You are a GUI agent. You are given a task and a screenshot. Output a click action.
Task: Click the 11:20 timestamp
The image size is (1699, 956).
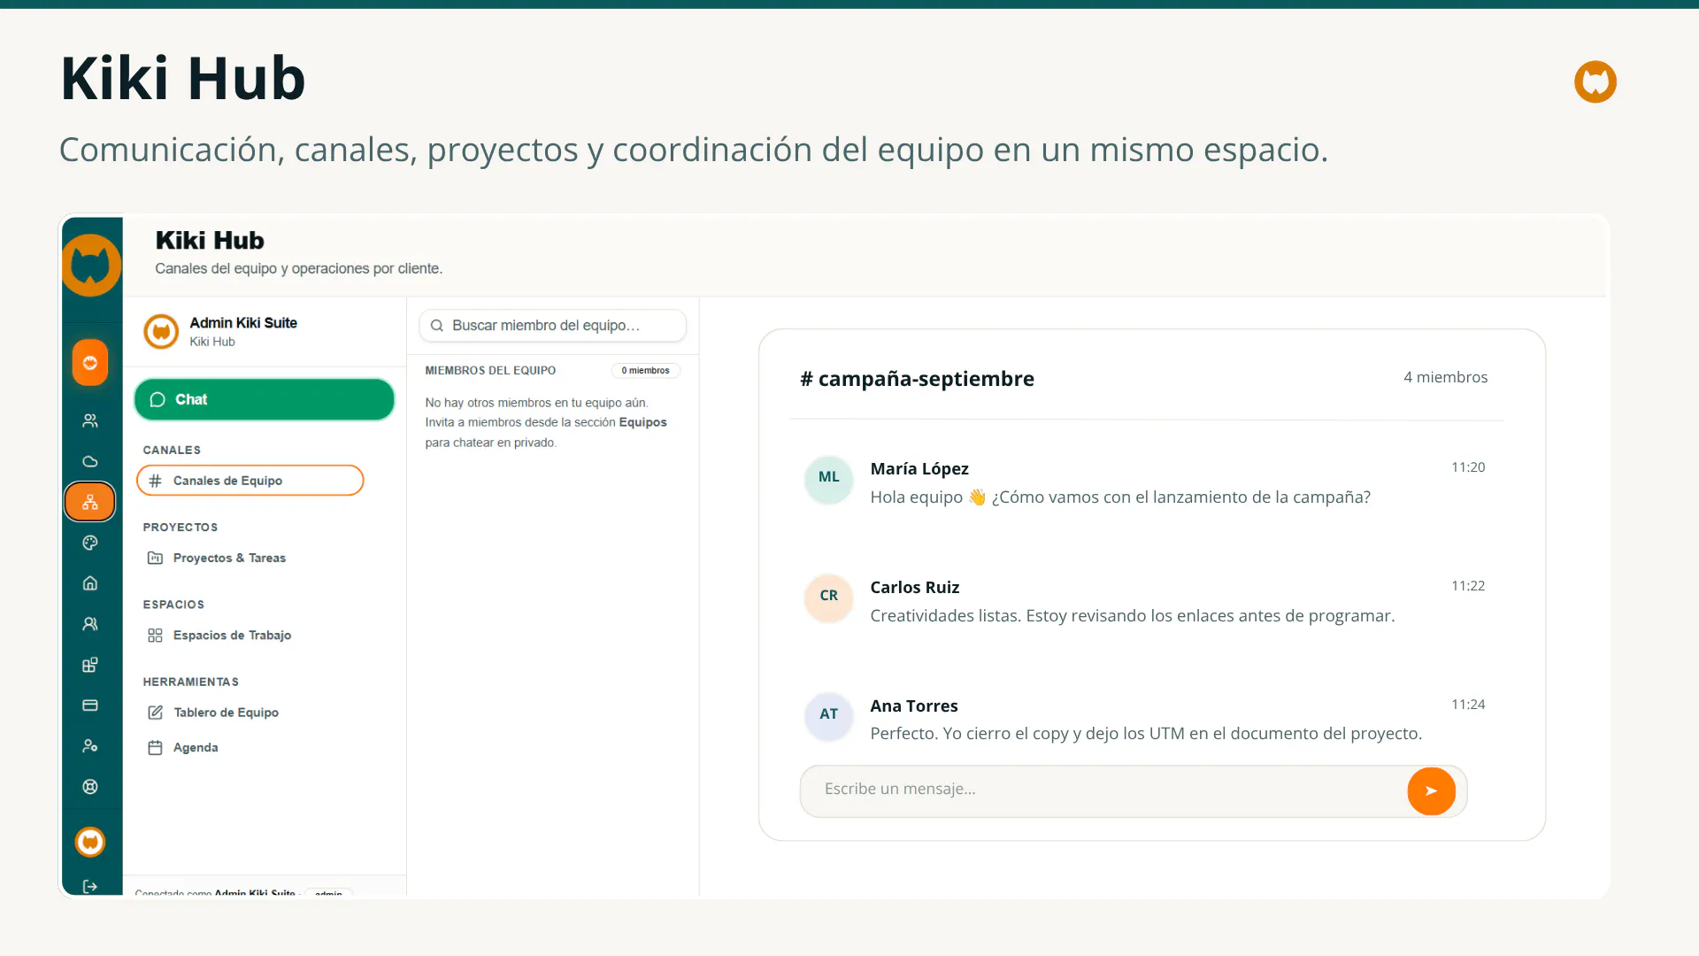(x=1468, y=467)
